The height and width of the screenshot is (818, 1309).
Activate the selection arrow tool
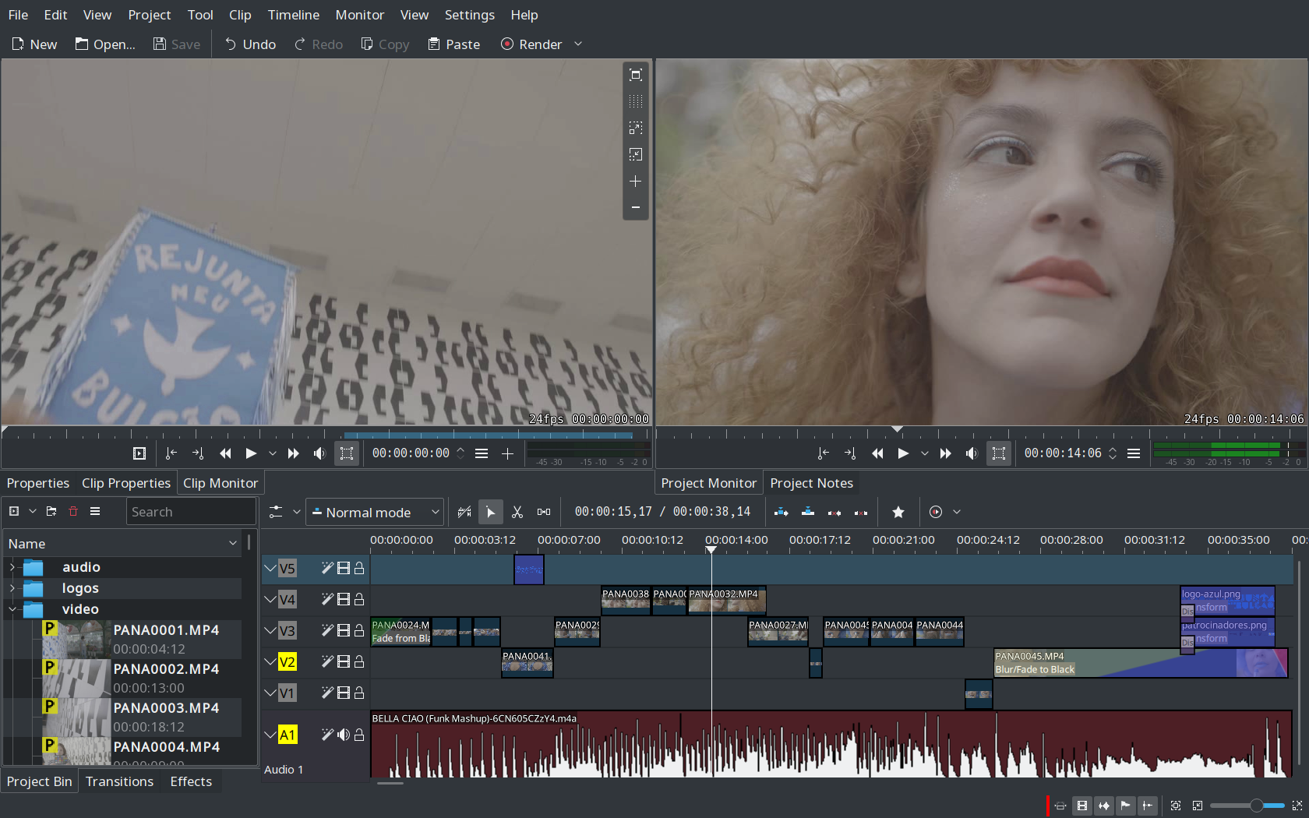tap(491, 512)
